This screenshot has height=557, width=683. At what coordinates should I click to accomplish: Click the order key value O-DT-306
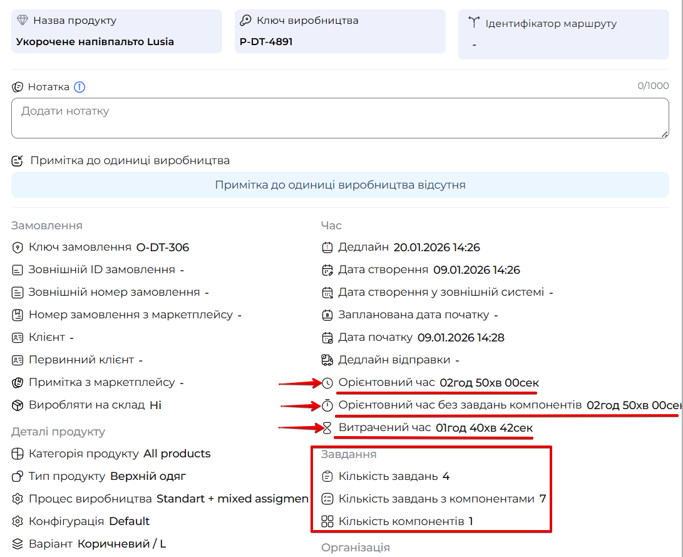(162, 247)
